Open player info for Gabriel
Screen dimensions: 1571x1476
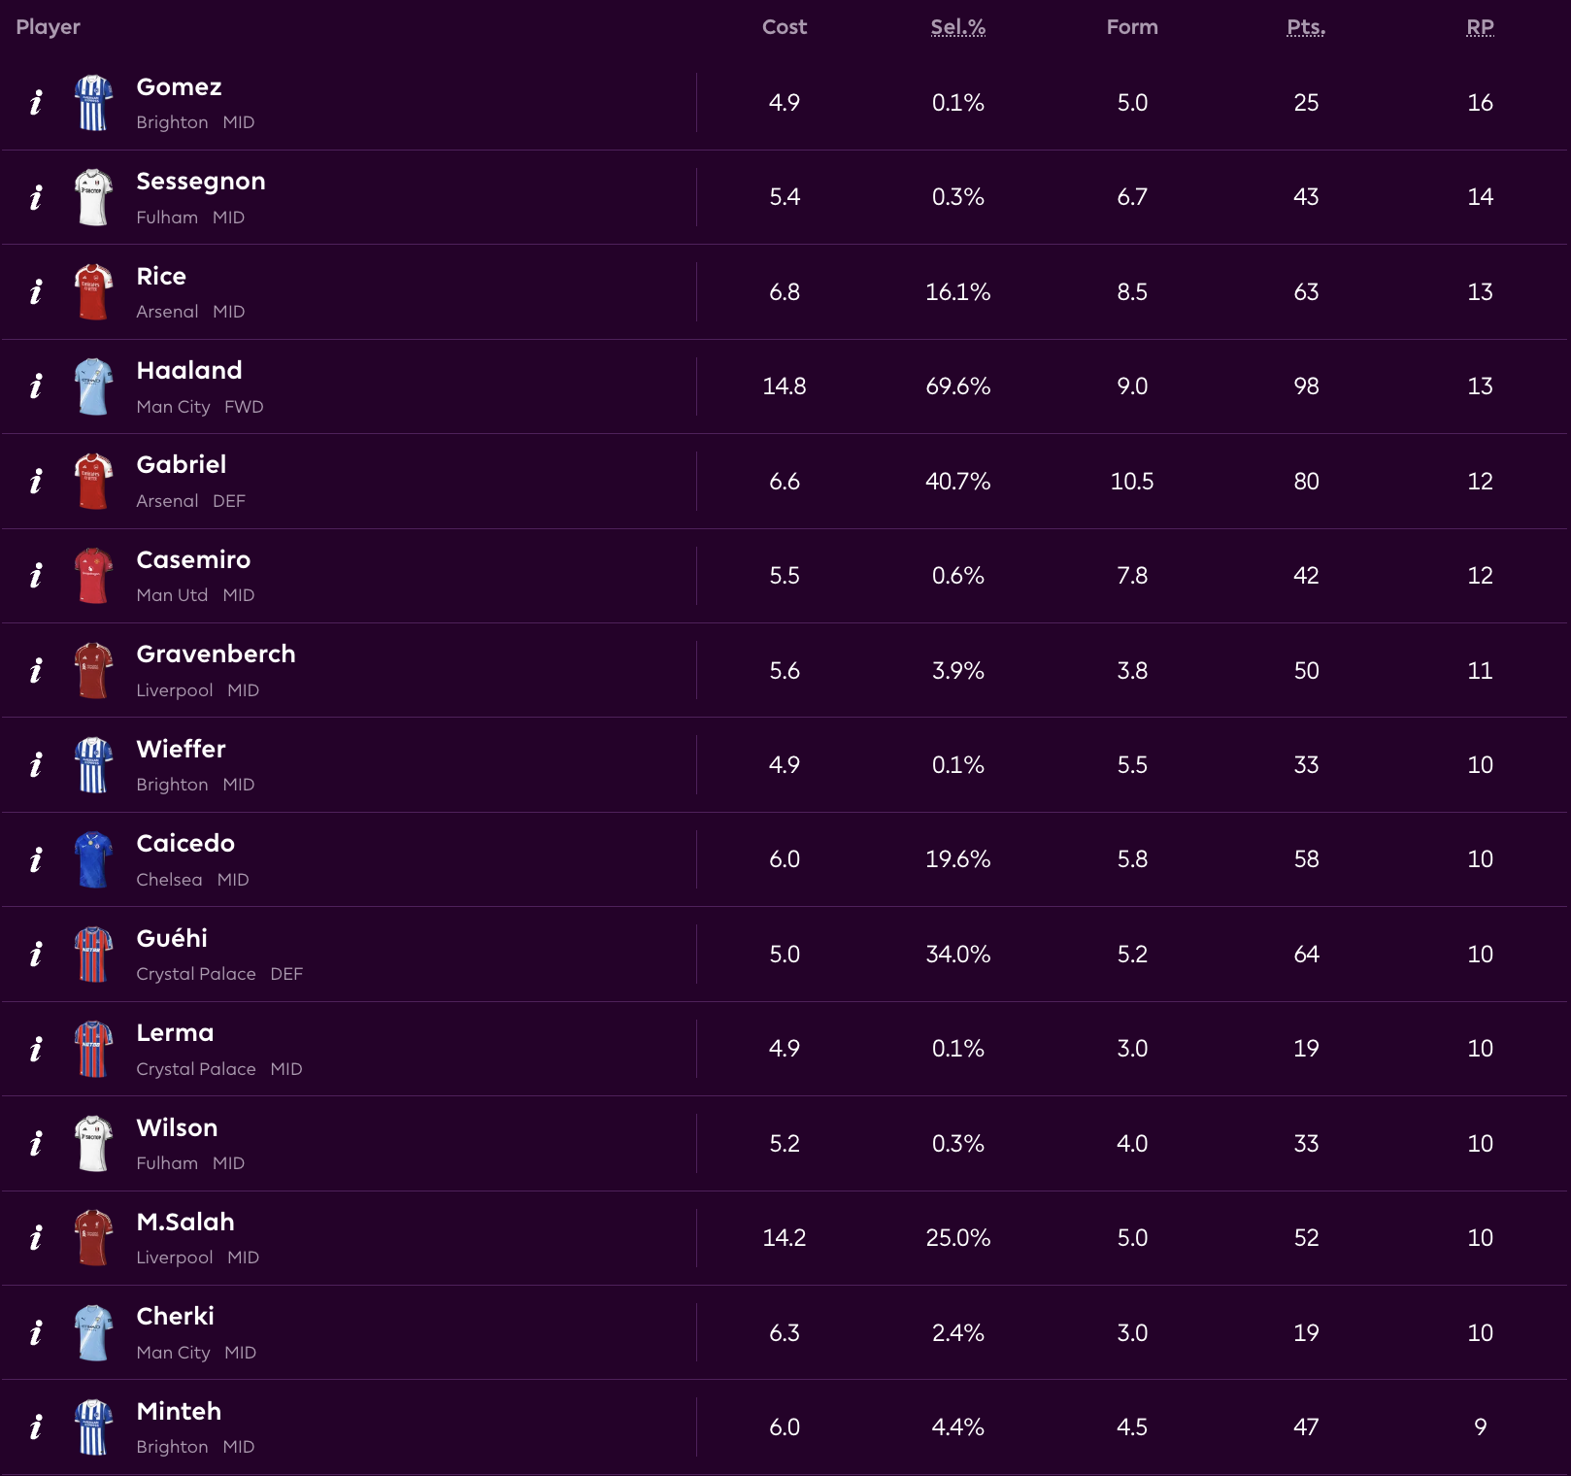(x=36, y=482)
